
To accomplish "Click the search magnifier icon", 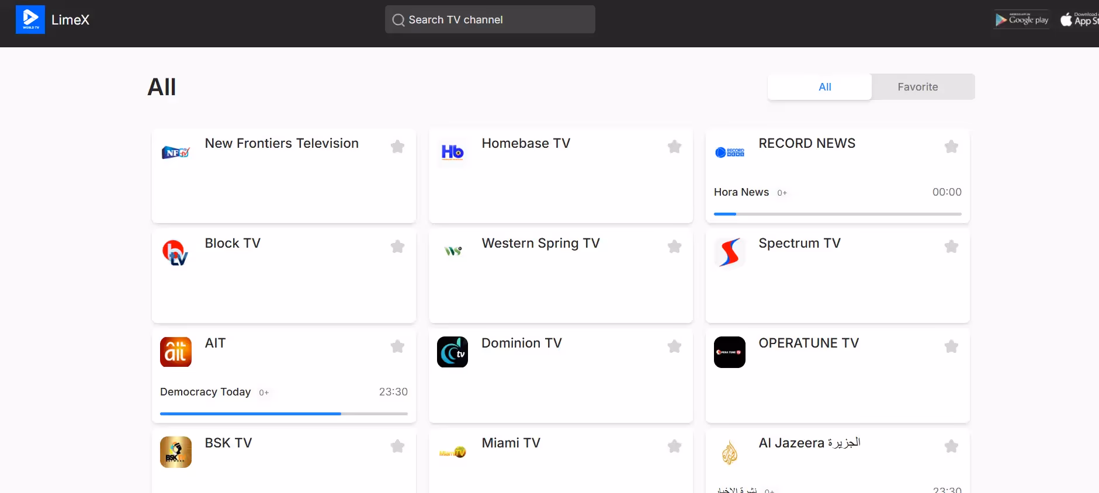I will coord(398,20).
